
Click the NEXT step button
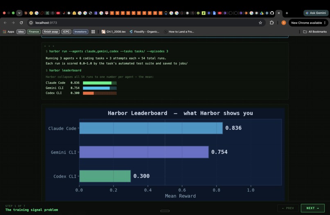312,208
